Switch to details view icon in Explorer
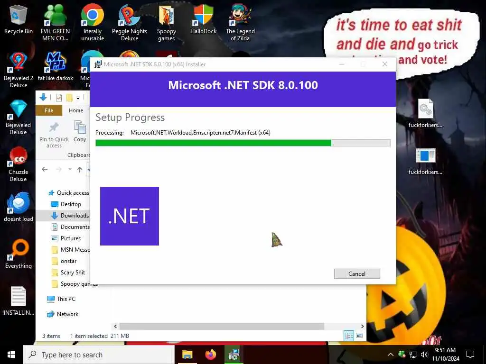486x364 pixels. pyautogui.click(x=349, y=336)
